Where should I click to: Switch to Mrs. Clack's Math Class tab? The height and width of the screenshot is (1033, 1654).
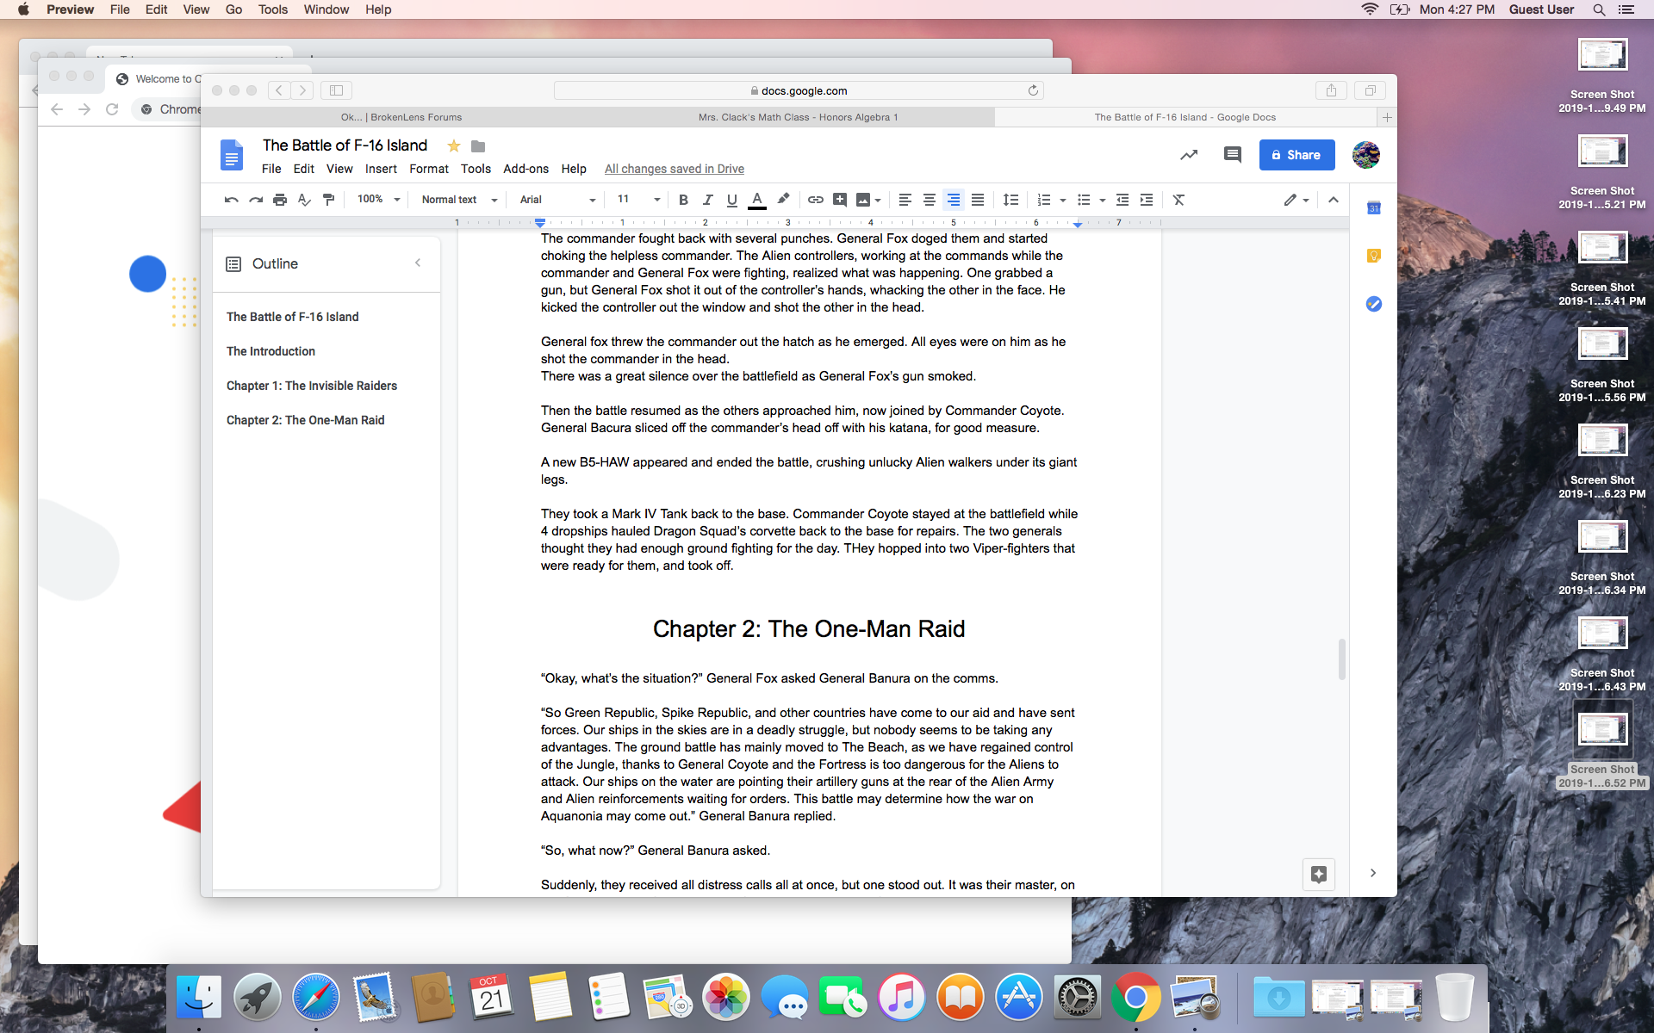(798, 117)
